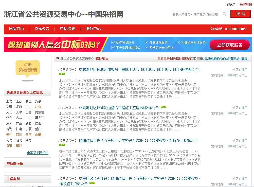Screen dimensions: 254x187
Task: Click the first green NEW badge icon
Action: pyautogui.click(x=62, y=74)
